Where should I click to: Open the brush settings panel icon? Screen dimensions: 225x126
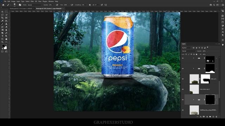click(x=20, y=5)
